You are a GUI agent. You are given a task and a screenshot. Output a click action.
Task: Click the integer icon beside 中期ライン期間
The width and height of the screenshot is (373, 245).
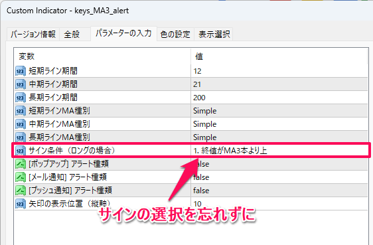21,84
